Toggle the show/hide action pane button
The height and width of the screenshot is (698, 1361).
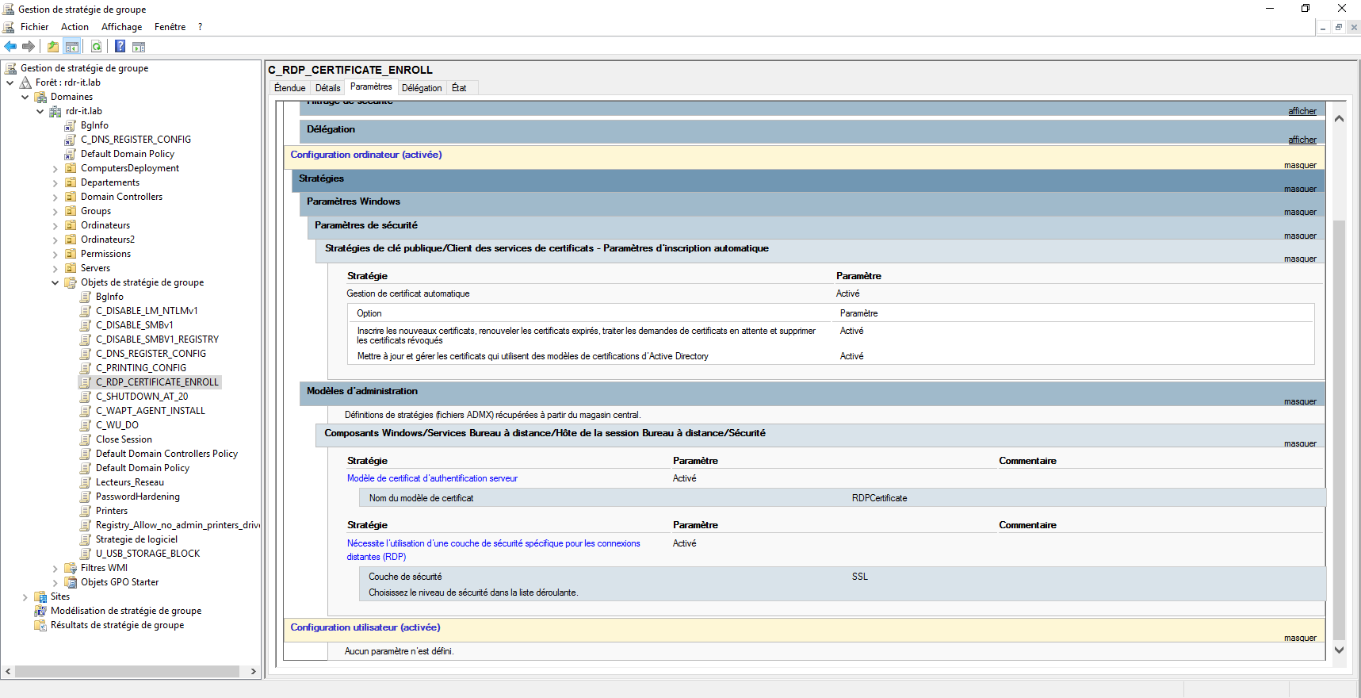(x=139, y=47)
